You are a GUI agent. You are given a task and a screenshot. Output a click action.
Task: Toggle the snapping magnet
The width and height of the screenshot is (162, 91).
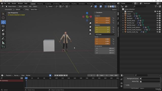[x=60, y=7]
